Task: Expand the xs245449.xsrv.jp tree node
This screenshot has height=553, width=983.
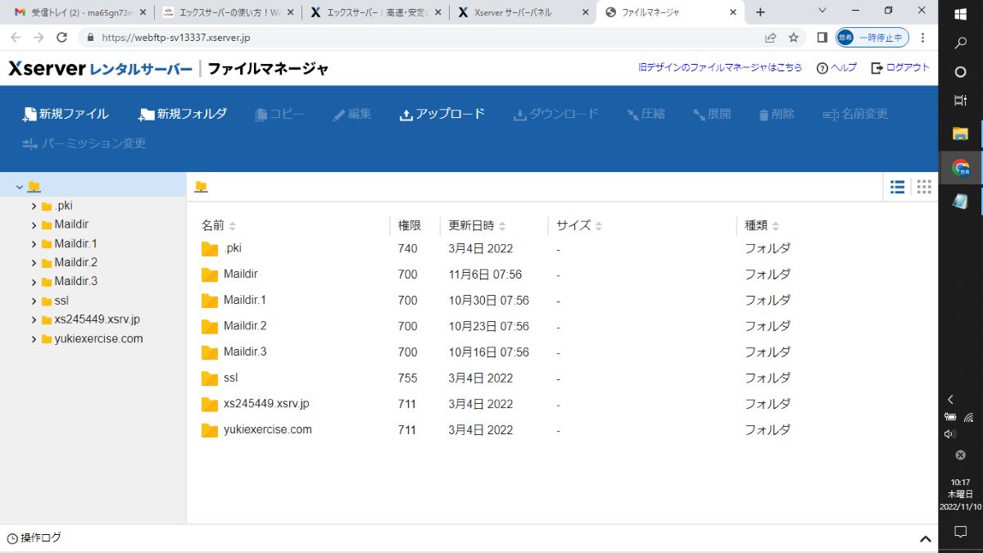Action: tap(34, 320)
